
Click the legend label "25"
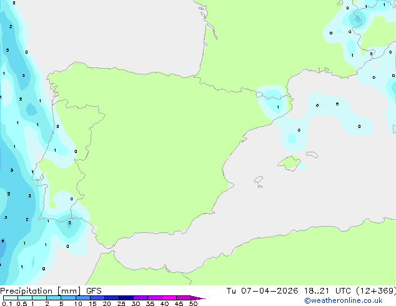(121, 304)
